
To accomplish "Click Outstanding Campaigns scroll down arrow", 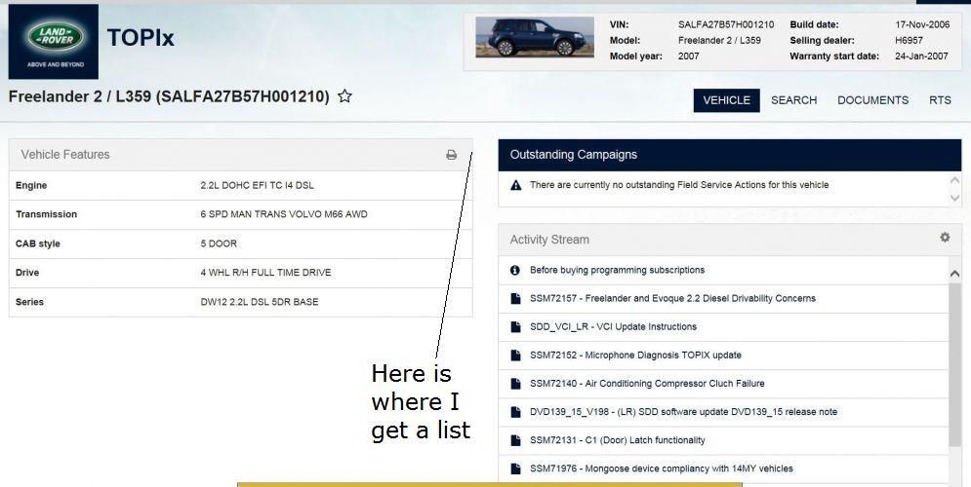I will point(954,198).
